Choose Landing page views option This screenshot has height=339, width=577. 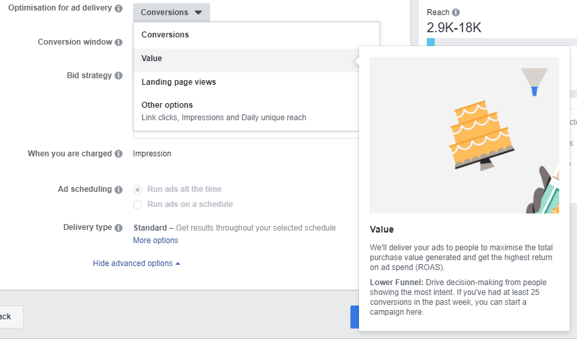[x=179, y=82]
